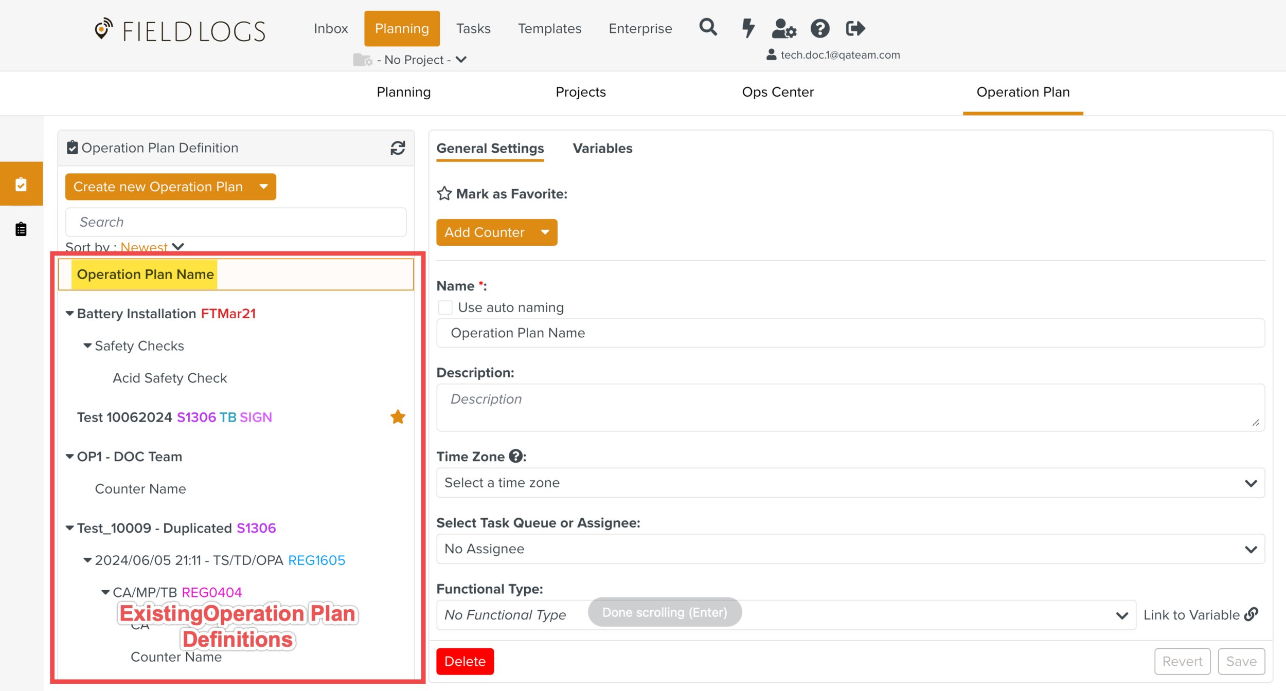Collapse the Battery Installation tree node
This screenshot has width=1286, height=691.
coord(70,314)
